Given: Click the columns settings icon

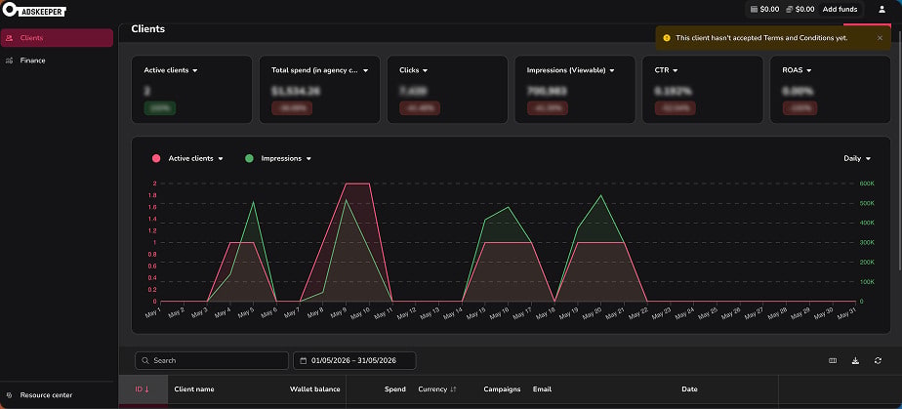Looking at the screenshot, I should pyautogui.click(x=833, y=360).
